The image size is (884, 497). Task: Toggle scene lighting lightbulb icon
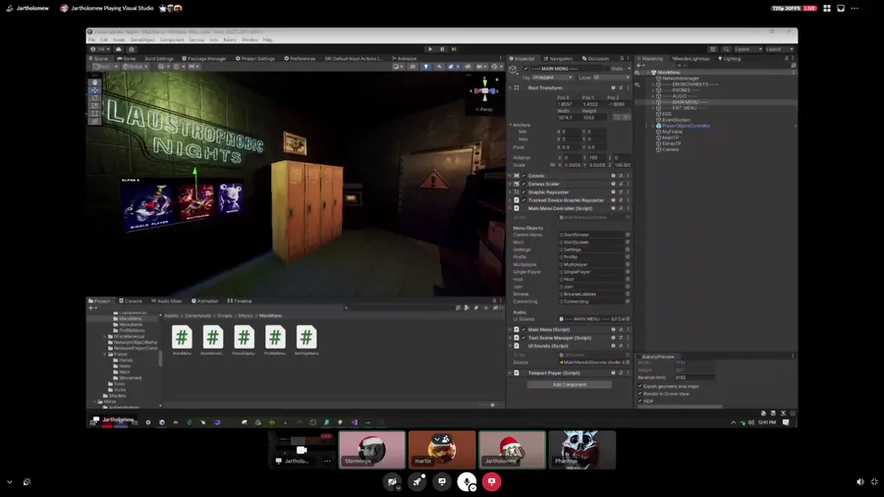point(425,67)
